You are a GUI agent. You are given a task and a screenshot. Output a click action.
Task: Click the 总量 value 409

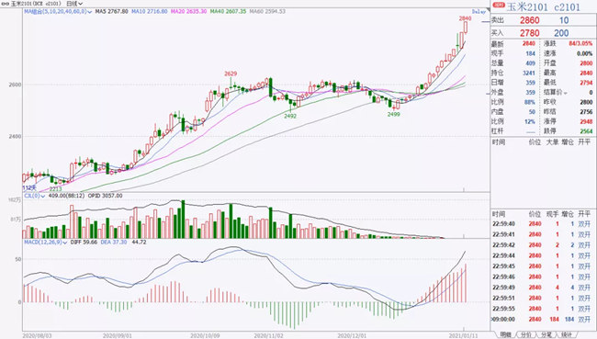[x=530, y=63]
